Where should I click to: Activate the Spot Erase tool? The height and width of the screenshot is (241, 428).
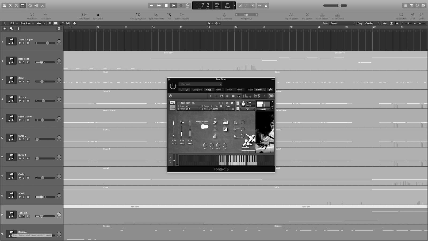(x=98, y=15)
